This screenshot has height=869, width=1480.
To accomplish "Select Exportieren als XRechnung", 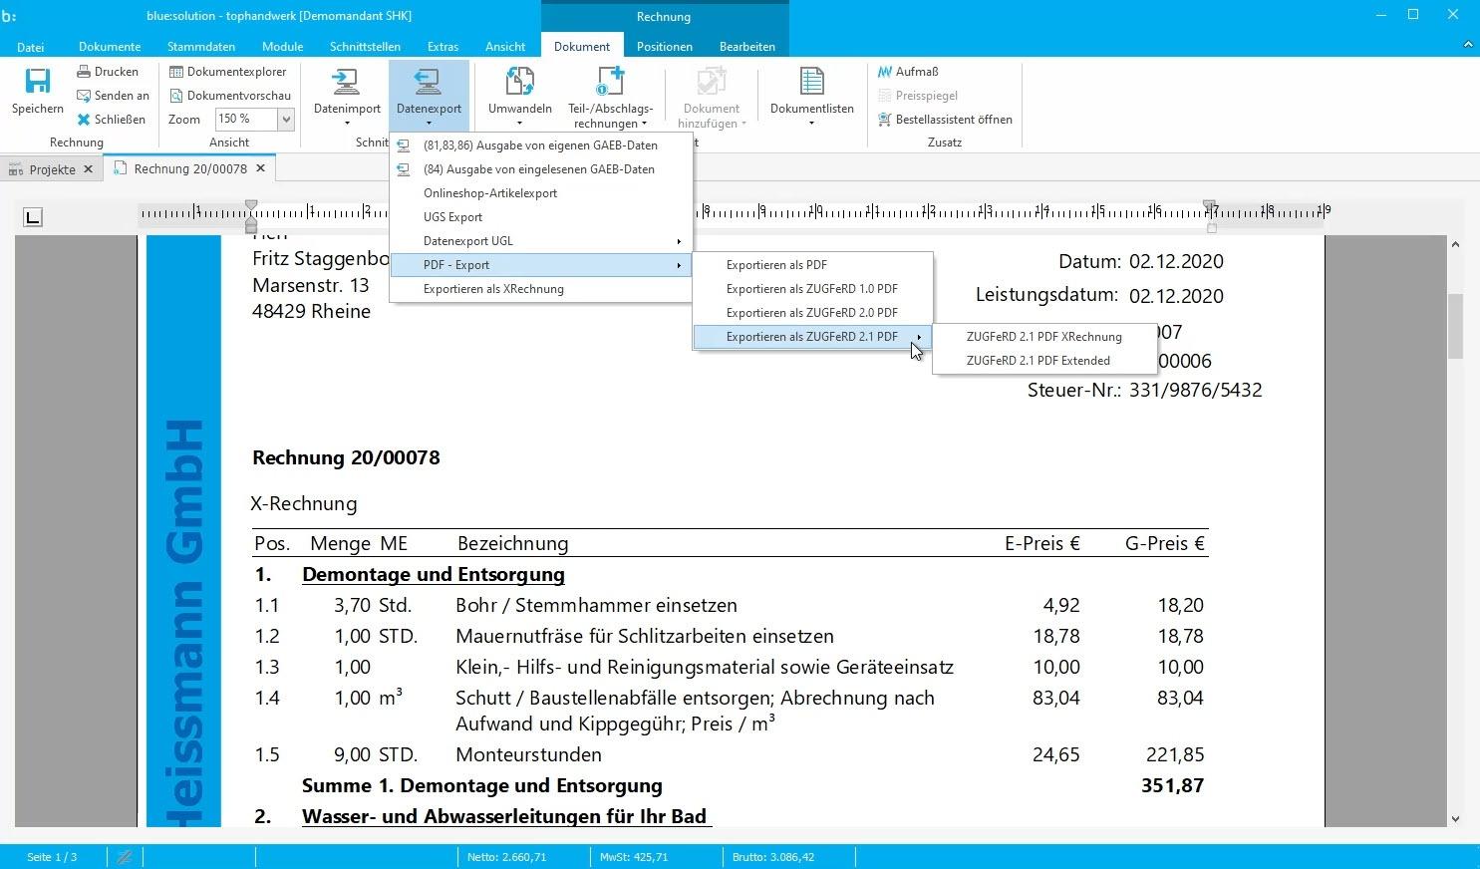I will pyautogui.click(x=540, y=289).
